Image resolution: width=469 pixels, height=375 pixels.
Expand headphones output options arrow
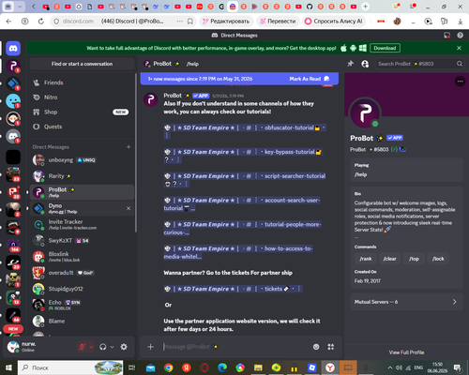[112, 347]
